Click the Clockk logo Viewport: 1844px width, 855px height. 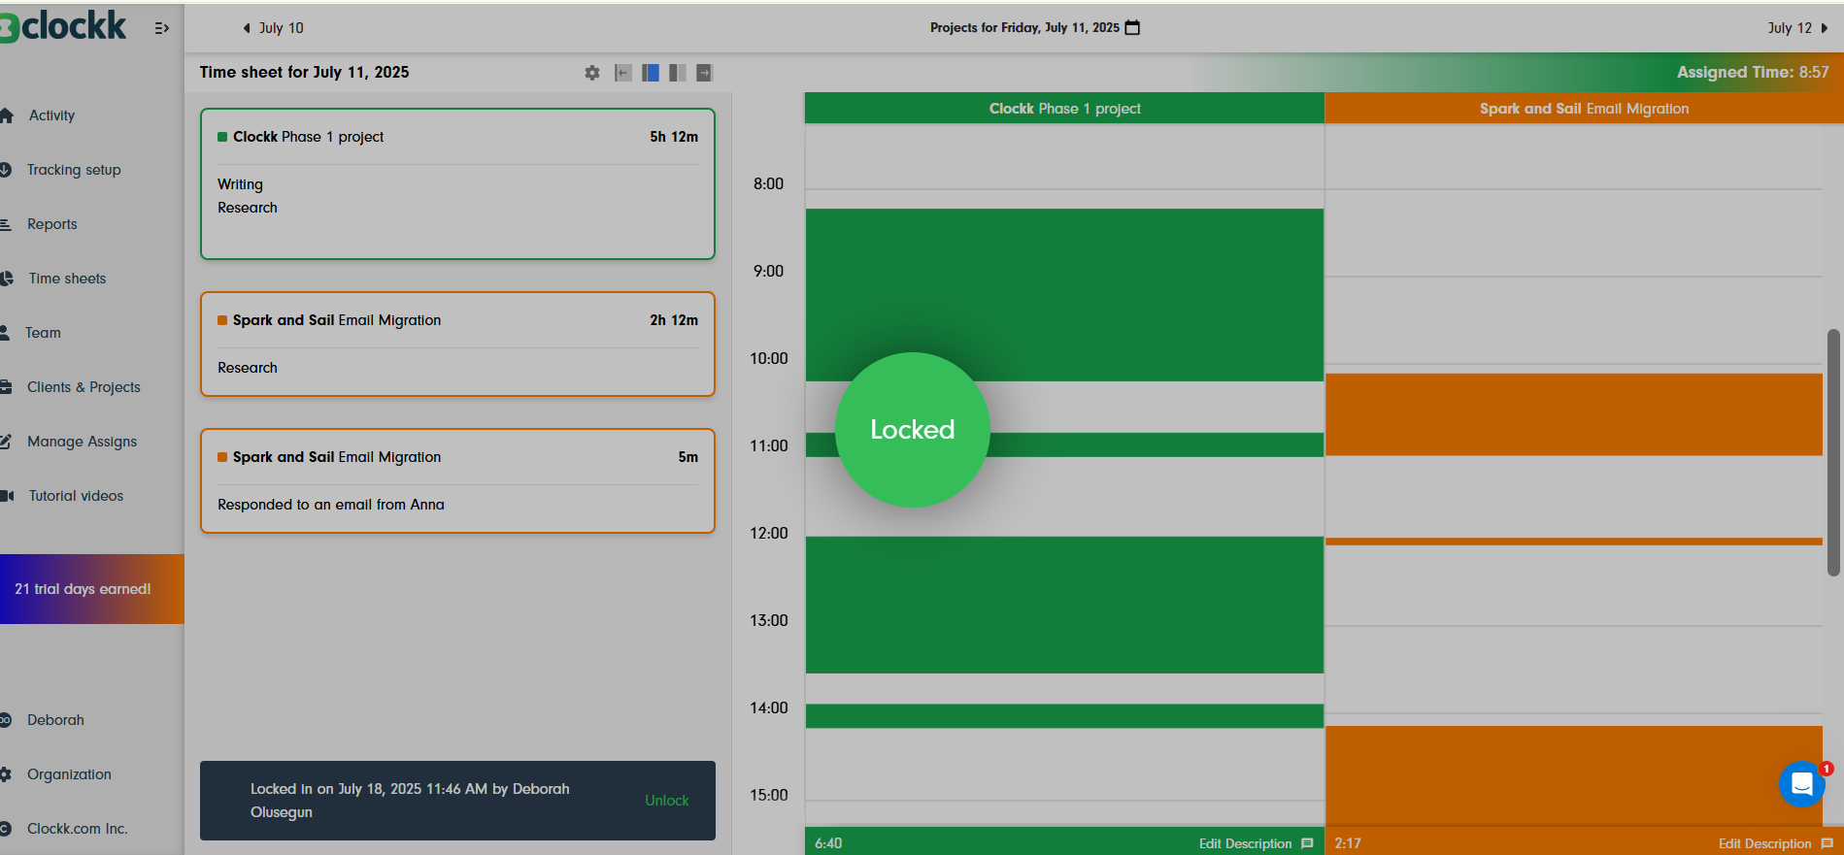pos(63,26)
